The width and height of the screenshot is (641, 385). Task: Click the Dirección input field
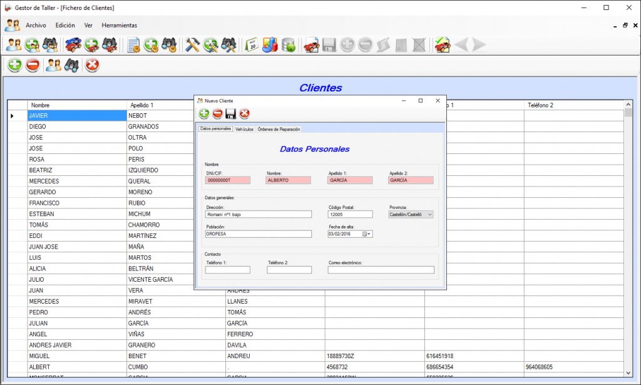259,215
